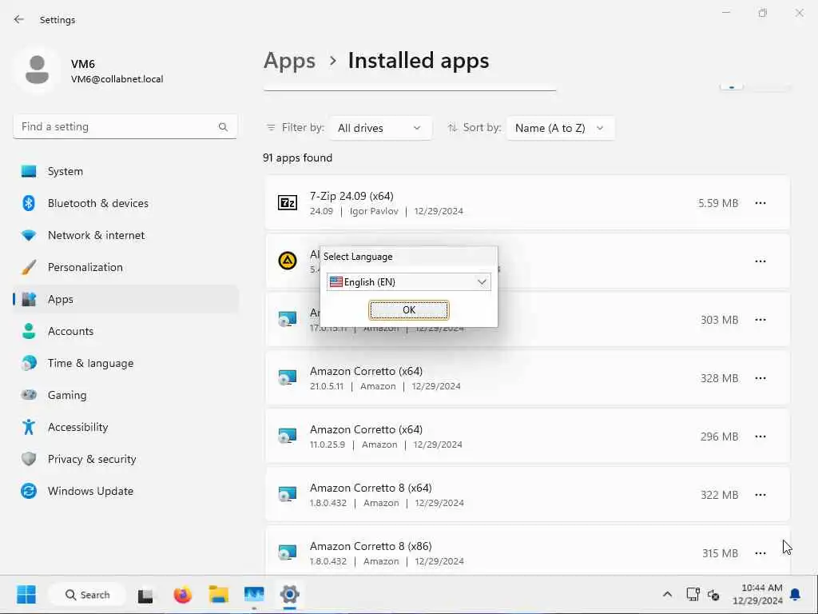Open more options for Amazon Corretto 11.0.25.9

[760, 437]
